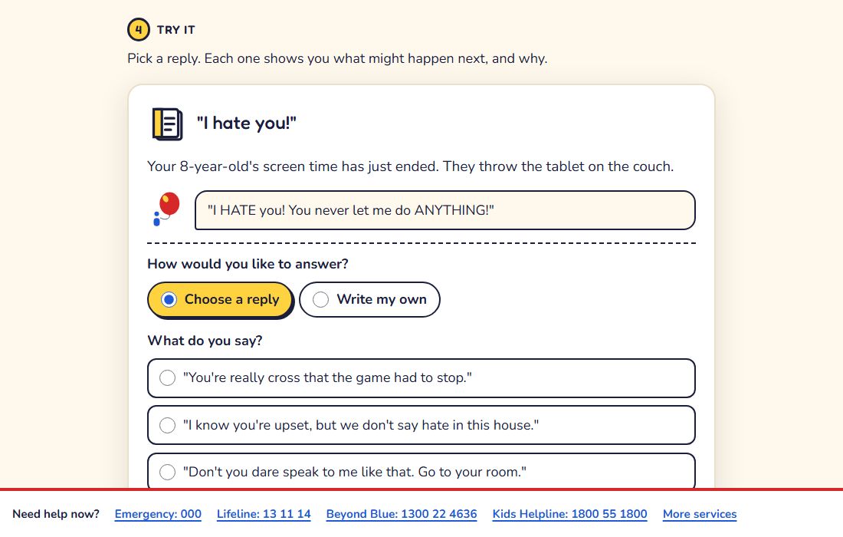Select the "Choose a reply" radio option
The image size is (843, 537).
pos(221,300)
